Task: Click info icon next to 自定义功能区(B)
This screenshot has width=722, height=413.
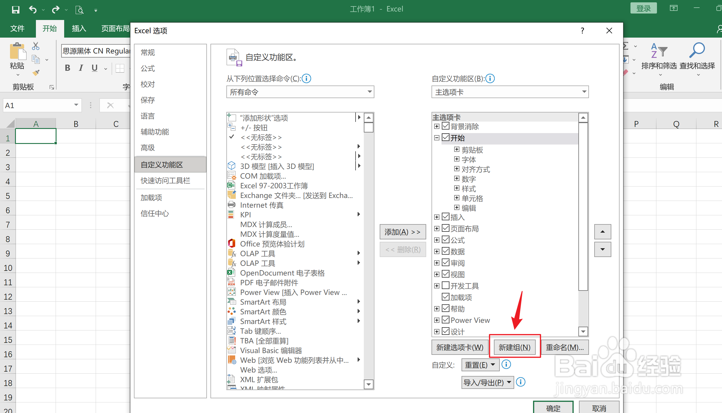Action: pyautogui.click(x=490, y=78)
